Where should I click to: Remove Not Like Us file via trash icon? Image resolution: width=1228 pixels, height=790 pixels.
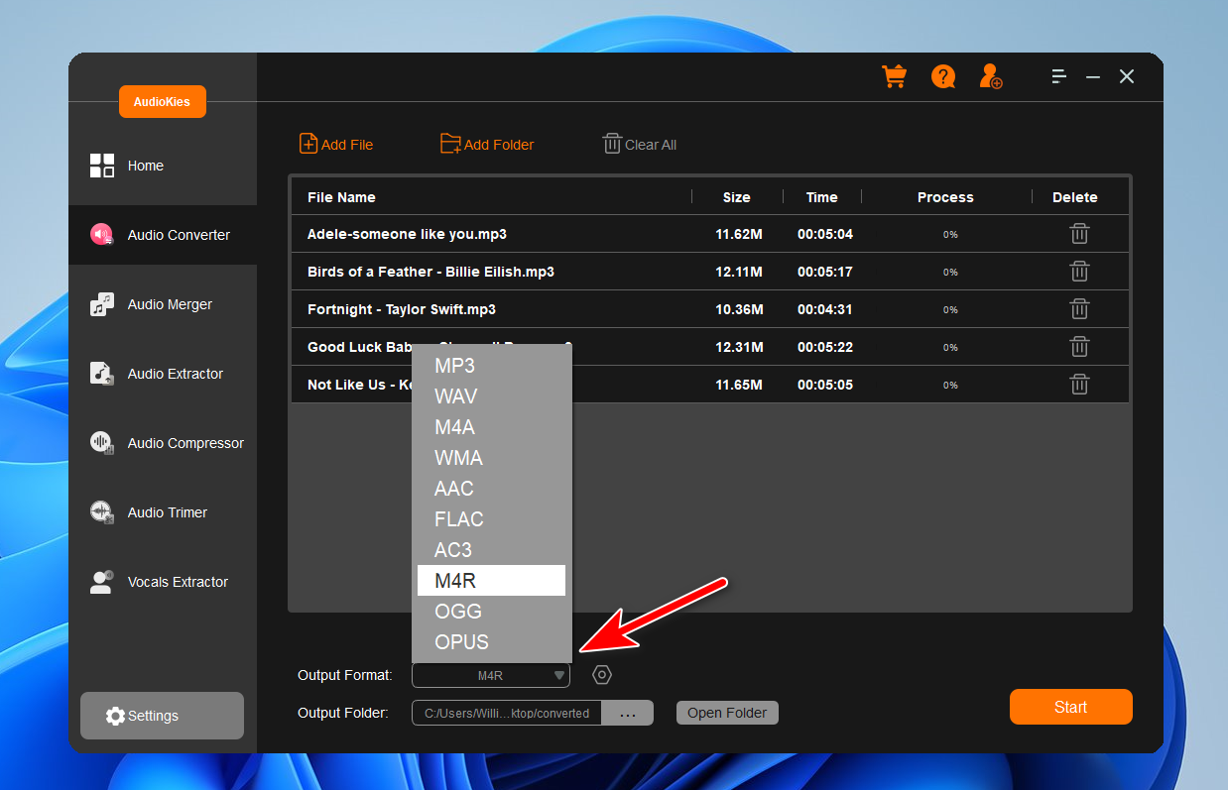1079,385
